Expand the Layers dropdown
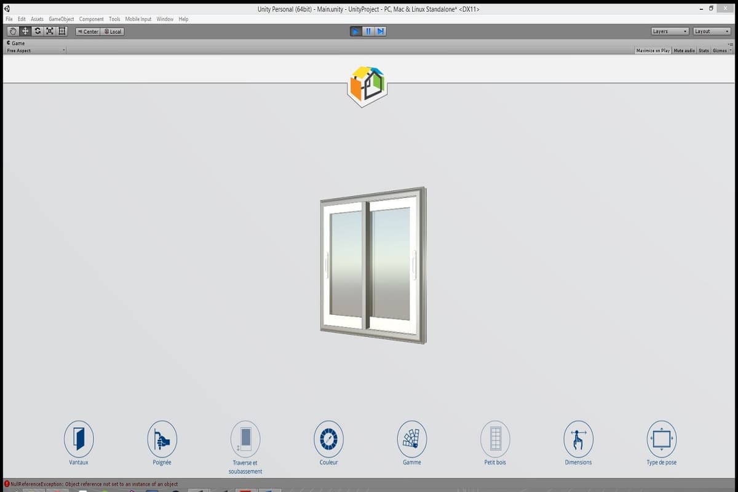The width and height of the screenshot is (738, 492). point(670,31)
